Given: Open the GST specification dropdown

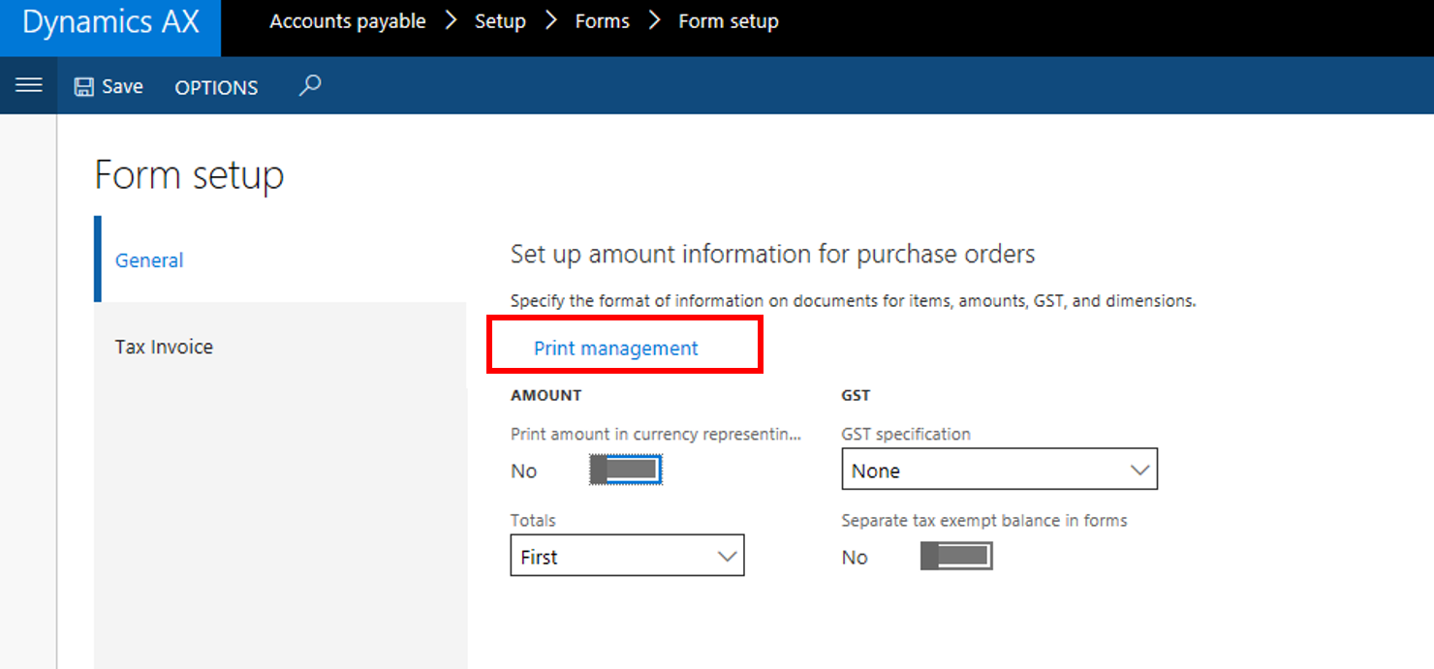Looking at the screenshot, I should (x=999, y=469).
